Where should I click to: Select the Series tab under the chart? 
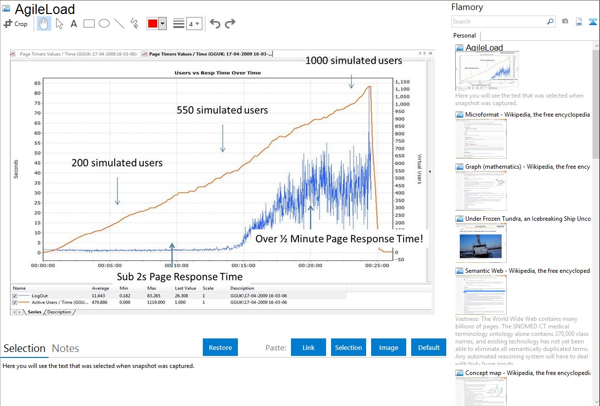pos(35,312)
